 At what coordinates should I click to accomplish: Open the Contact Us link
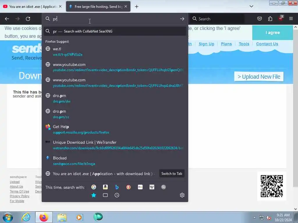(x=267, y=44)
